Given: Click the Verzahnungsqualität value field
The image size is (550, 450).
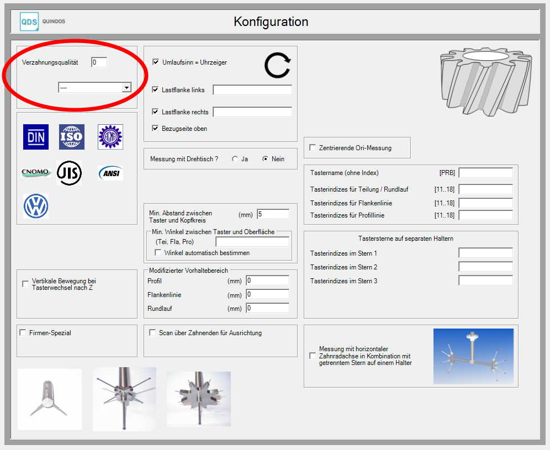Looking at the screenshot, I should [99, 62].
